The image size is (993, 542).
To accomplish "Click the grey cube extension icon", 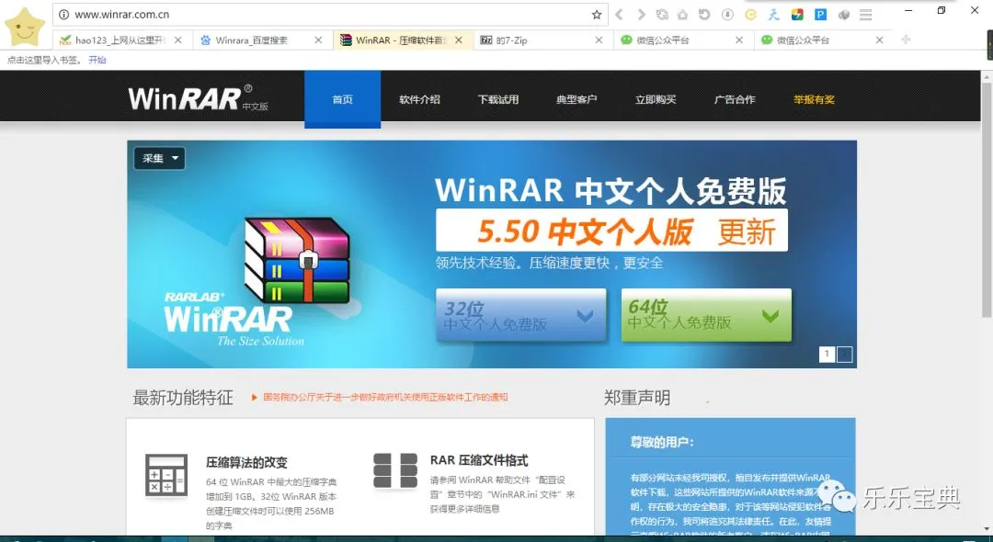I will click(x=843, y=15).
